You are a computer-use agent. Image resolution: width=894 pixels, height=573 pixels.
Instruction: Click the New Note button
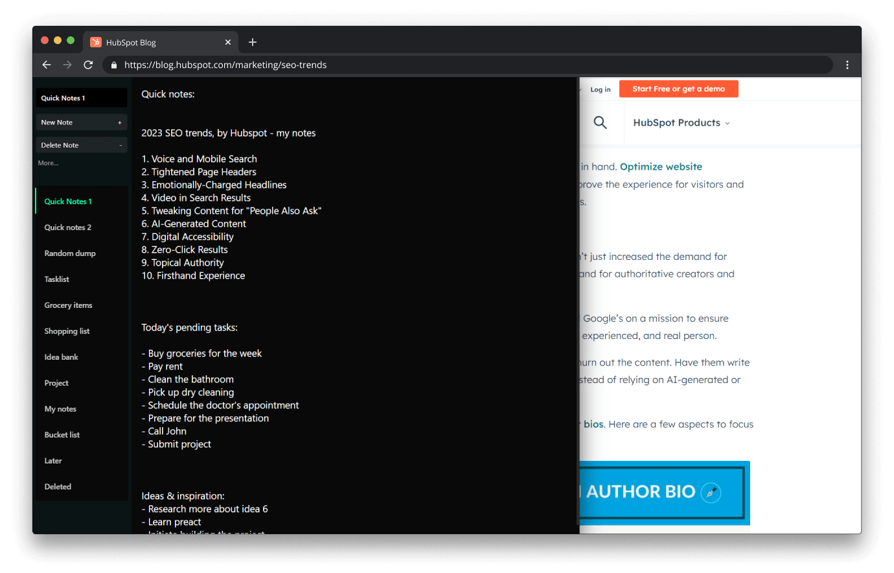(82, 123)
